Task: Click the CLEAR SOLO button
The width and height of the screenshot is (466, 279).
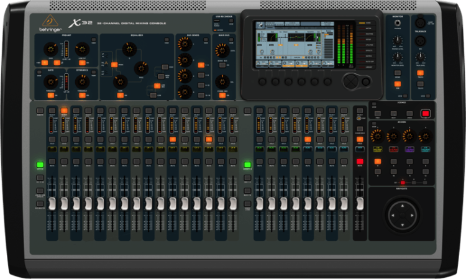Action: pos(360,129)
